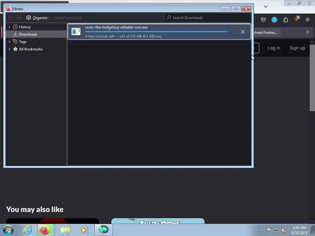Open the Pocket save icon in Firefox
315x236 pixels.
click(x=263, y=20)
